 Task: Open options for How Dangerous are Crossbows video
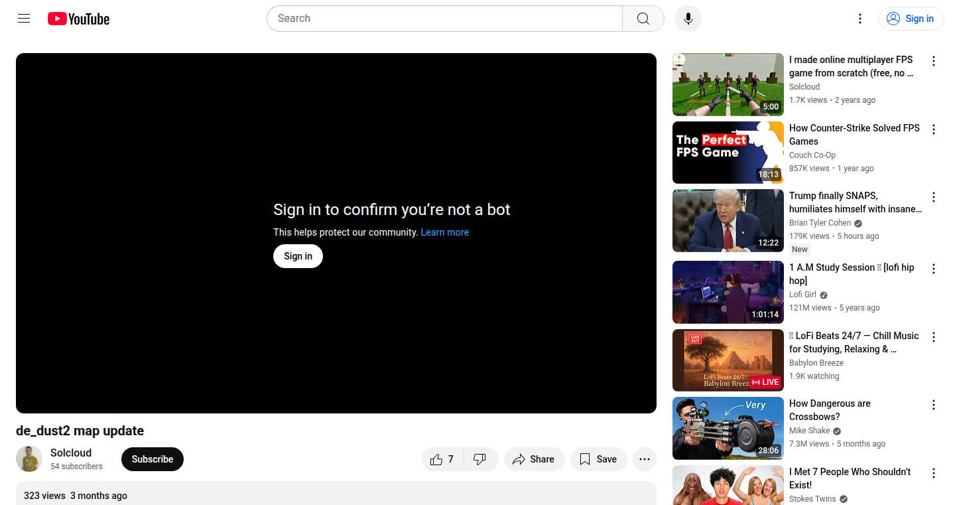click(934, 405)
